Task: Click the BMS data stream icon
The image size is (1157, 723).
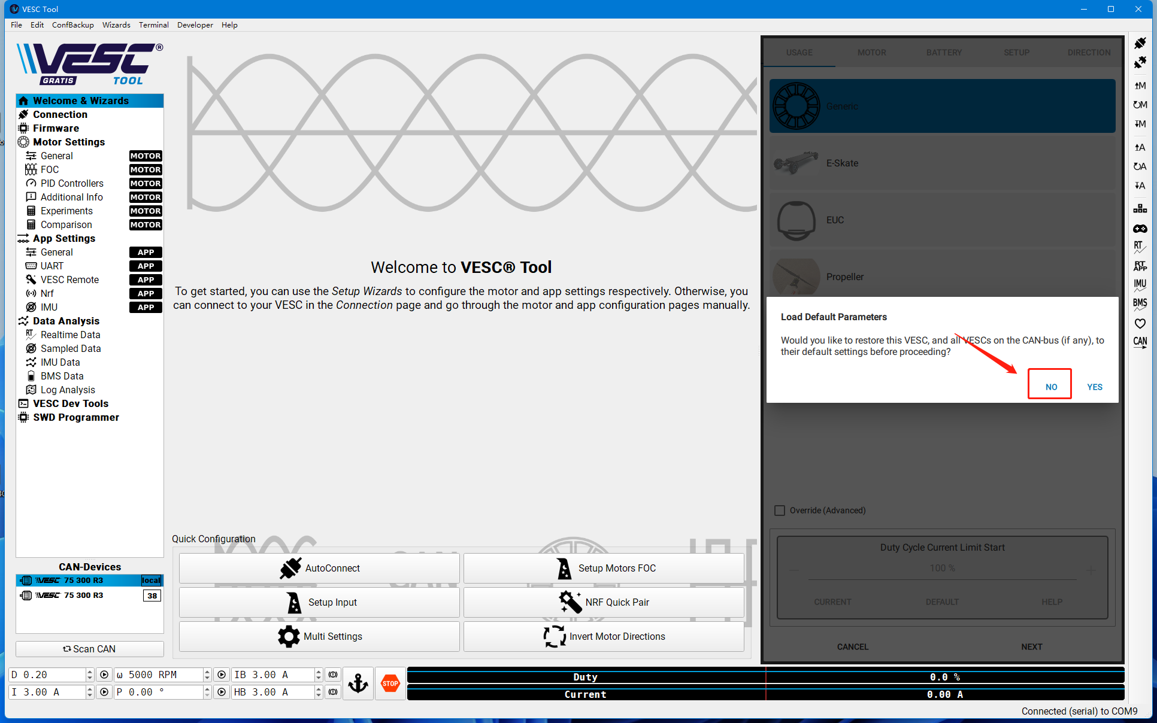Action: click(x=1140, y=303)
